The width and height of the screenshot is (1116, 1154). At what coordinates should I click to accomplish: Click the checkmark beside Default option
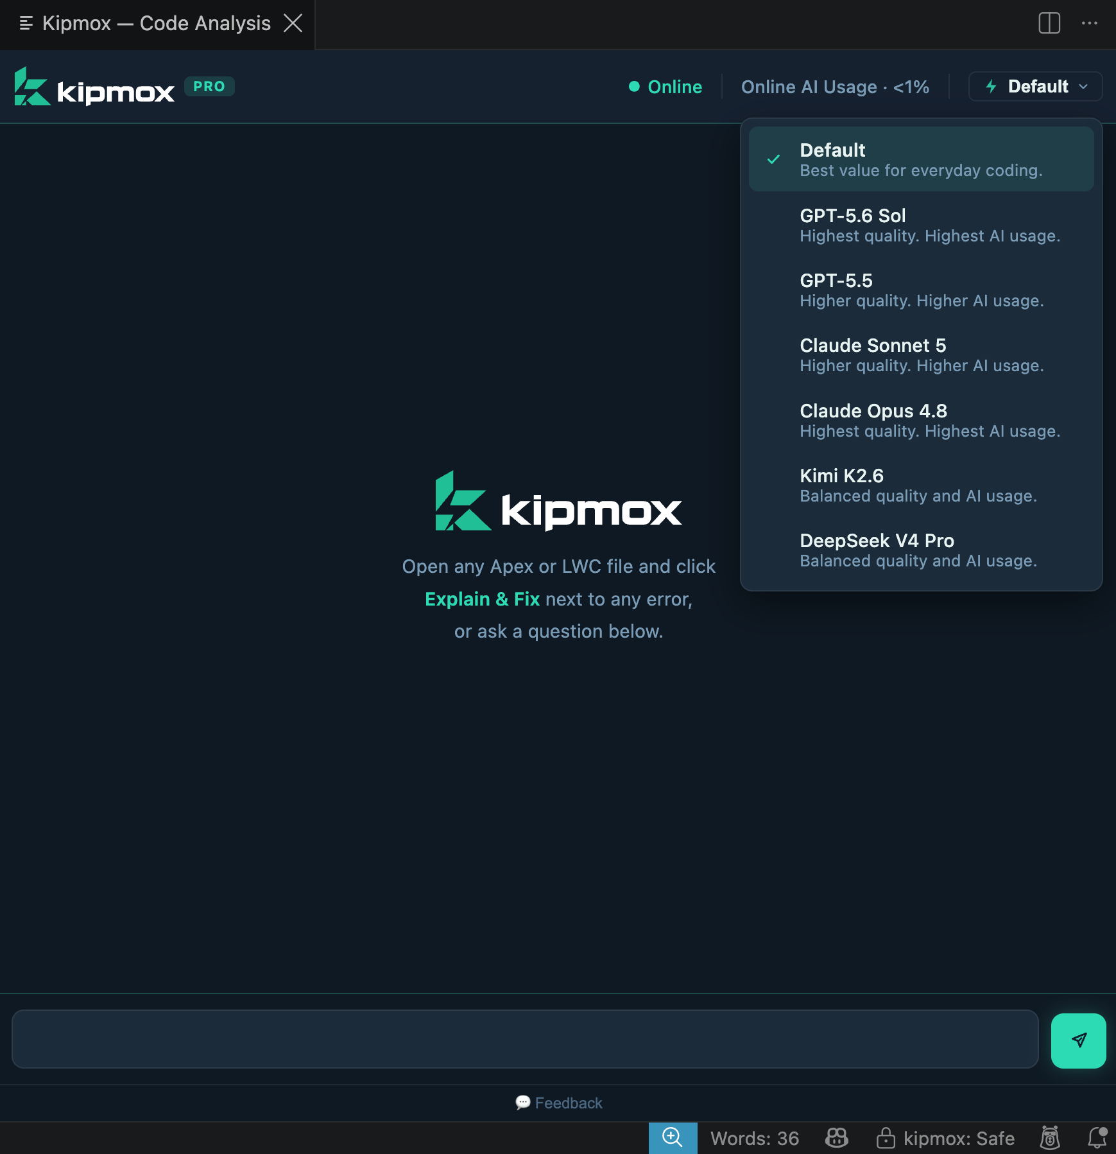774,159
